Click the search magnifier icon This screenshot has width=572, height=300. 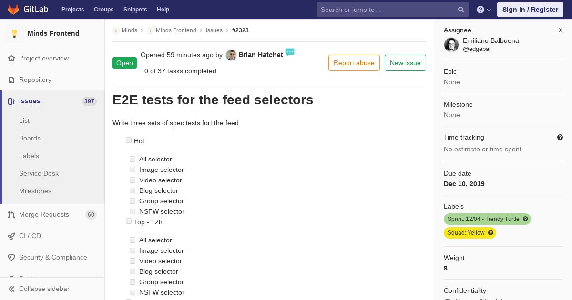click(461, 10)
